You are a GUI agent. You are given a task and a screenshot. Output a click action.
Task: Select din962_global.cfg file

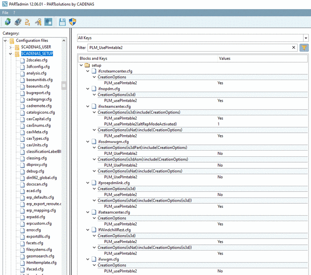click(41, 178)
